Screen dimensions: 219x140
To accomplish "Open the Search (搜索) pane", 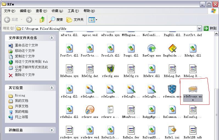I will pyautogui.click(x=56, y=20).
